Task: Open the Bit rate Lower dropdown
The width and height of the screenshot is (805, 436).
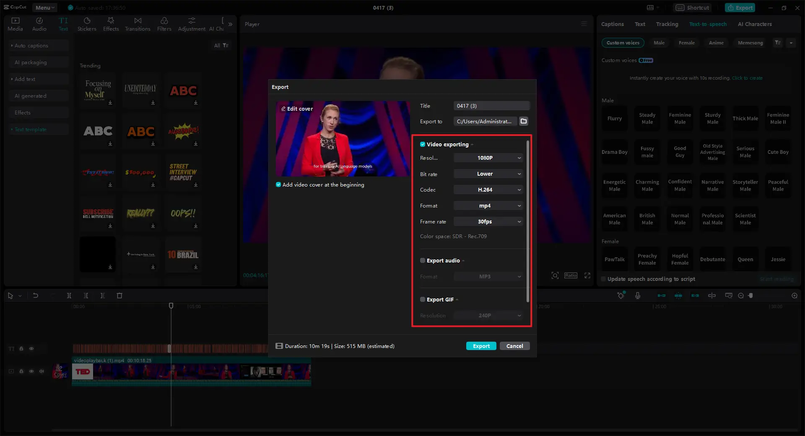Action: pyautogui.click(x=488, y=174)
